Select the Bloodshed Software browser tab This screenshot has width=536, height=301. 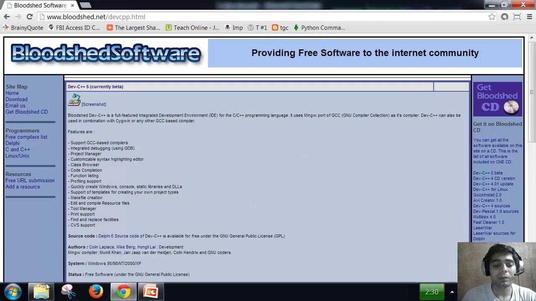[40, 5]
